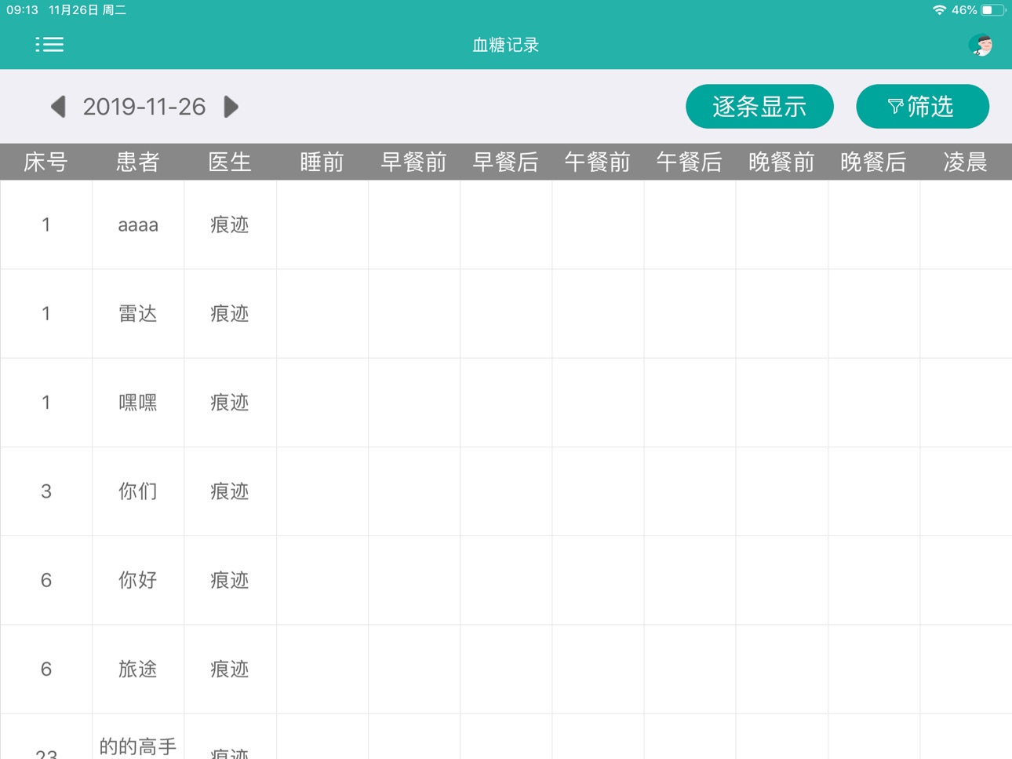Click bed number 6 for 旅途
This screenshot has height=759, width=1012.
[46, 669]
